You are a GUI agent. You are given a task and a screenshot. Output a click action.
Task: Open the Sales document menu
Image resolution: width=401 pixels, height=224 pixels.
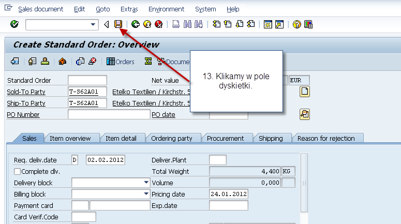point(41,9)
